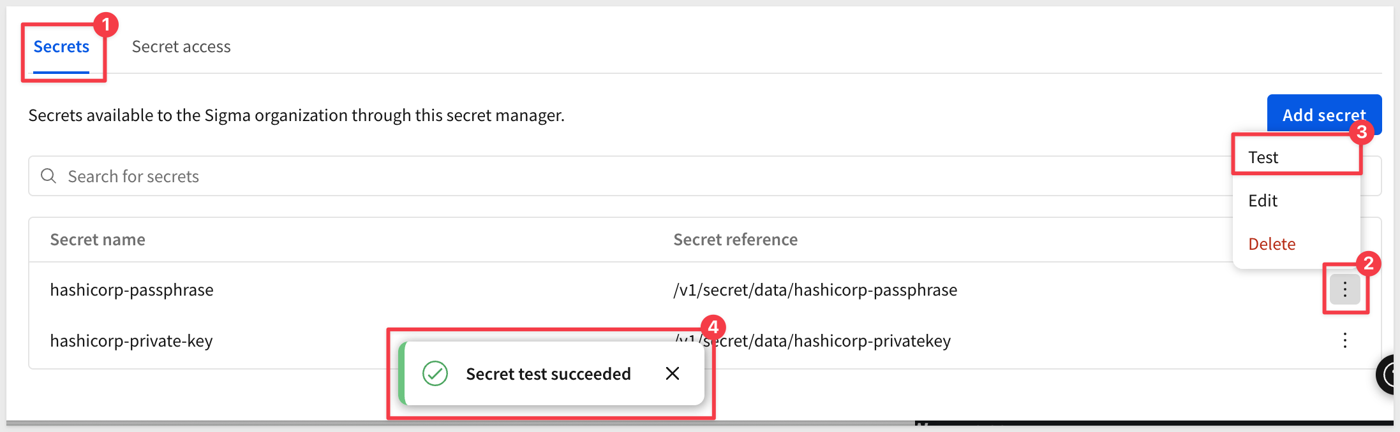1400x432 pixels.
Task: Select the hashicorp-passphrase secret name
Action: 131,290
